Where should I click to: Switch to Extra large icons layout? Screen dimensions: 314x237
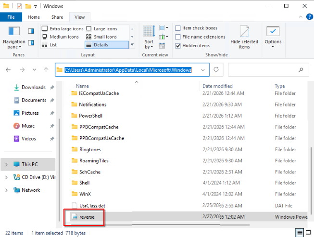(63, 29)
